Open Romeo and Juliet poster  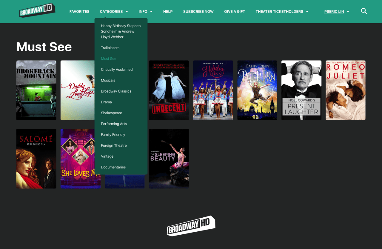coord(346,90)
